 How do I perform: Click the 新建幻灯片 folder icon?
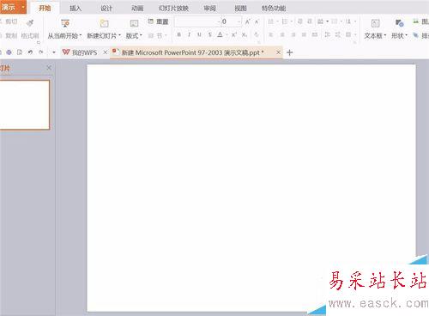click(x=104, y=23)
